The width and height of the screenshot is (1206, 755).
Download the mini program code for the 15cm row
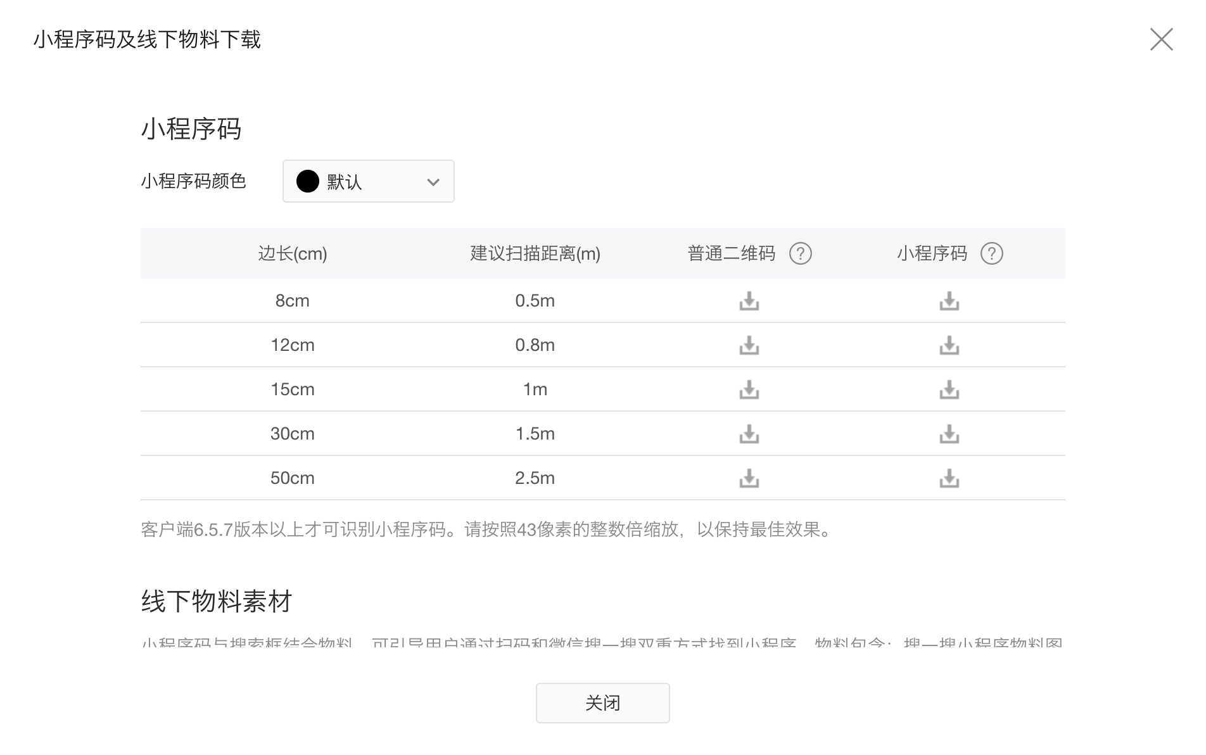point(949,390)
